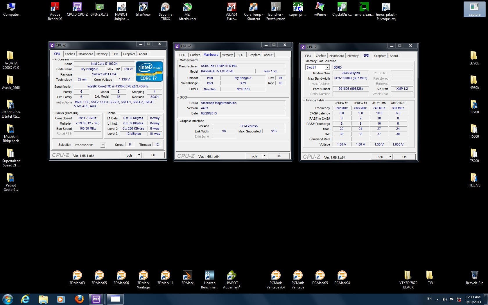Launch AIDA64 Extreme desktop icon
This screenshot has height=305, width=488.
(x=232, y=11)
